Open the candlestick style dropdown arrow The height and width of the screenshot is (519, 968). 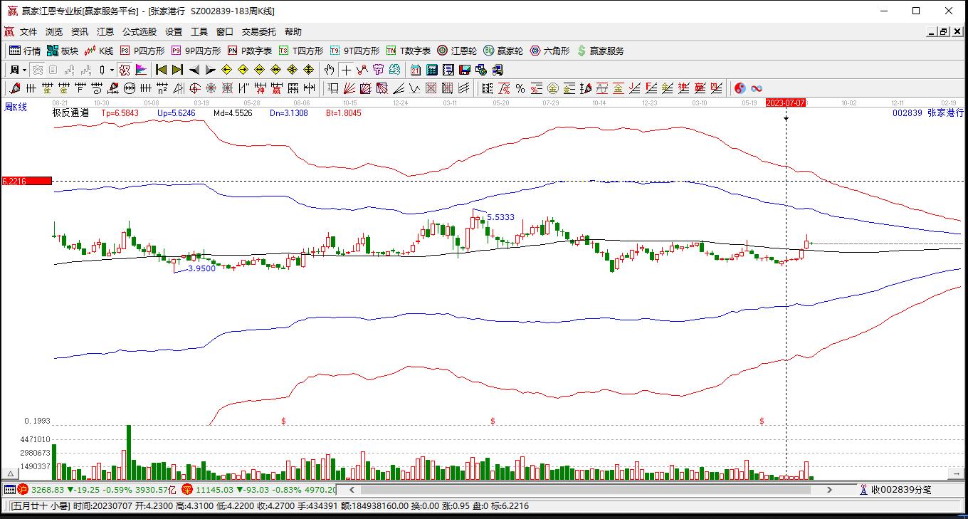point(112,70)
